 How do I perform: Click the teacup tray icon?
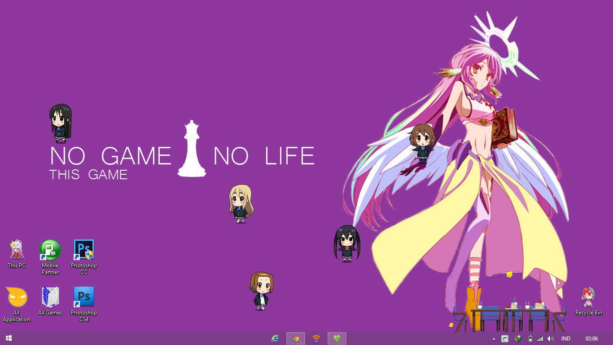pos(505,339)
